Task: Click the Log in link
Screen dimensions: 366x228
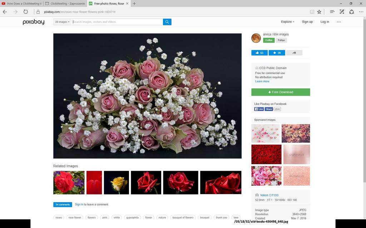Action: [325, 22]
